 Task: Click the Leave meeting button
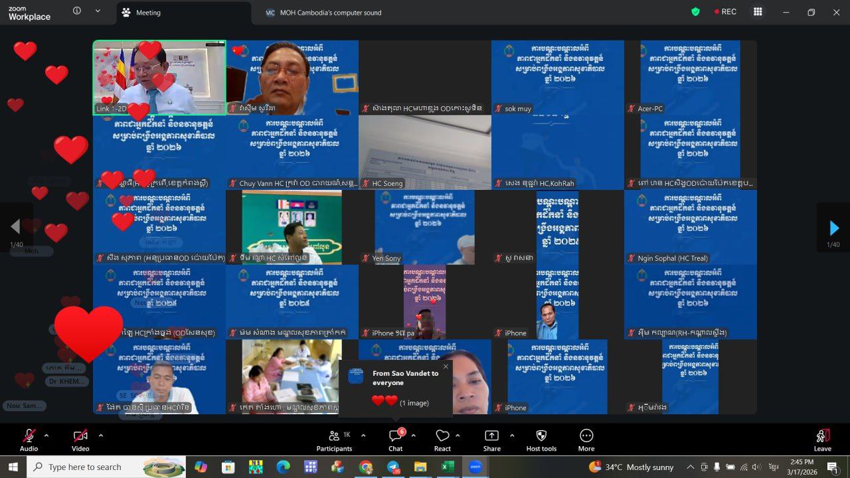click(822, 439)
